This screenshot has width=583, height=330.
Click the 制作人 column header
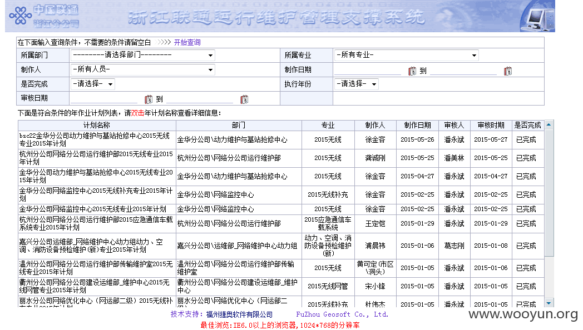375,126
